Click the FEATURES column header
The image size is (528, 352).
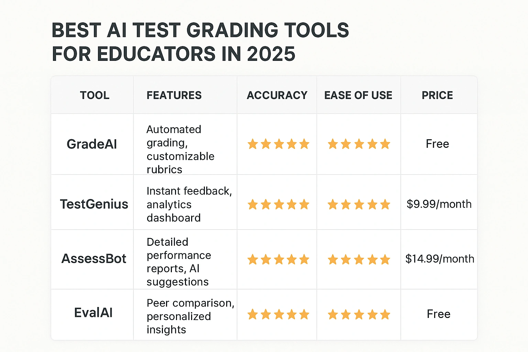pyautogui.click(x=174, y=95)
